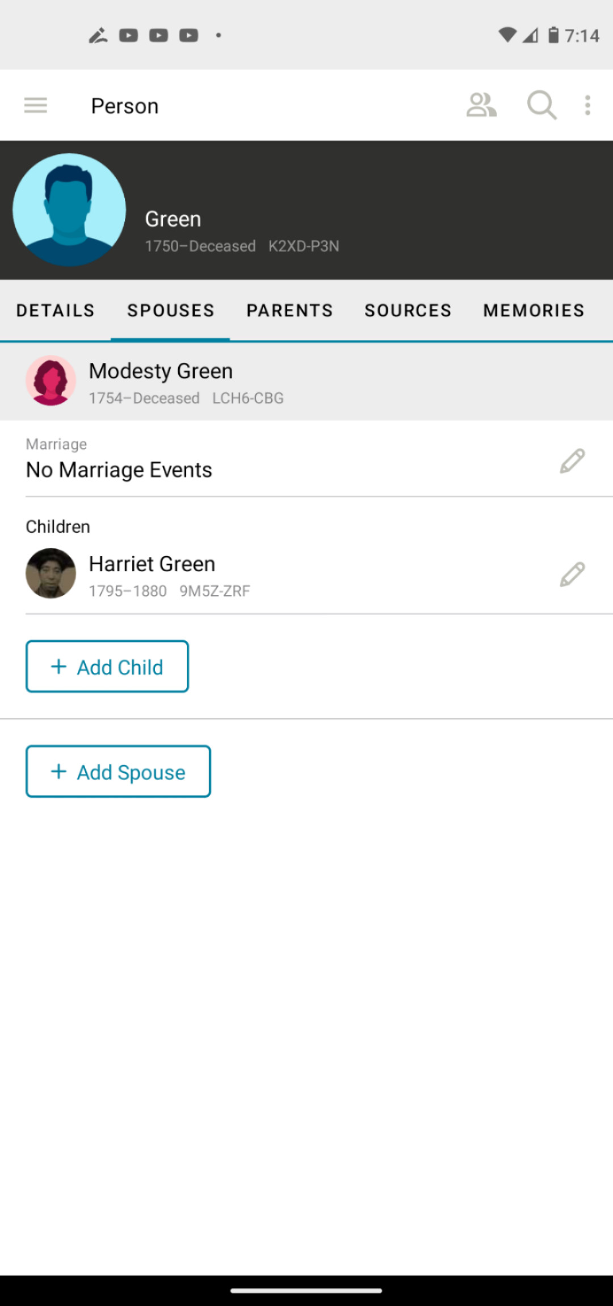Open Harriet Green's portrait photo
The image size is (613, 1306).
click(51, 574)
